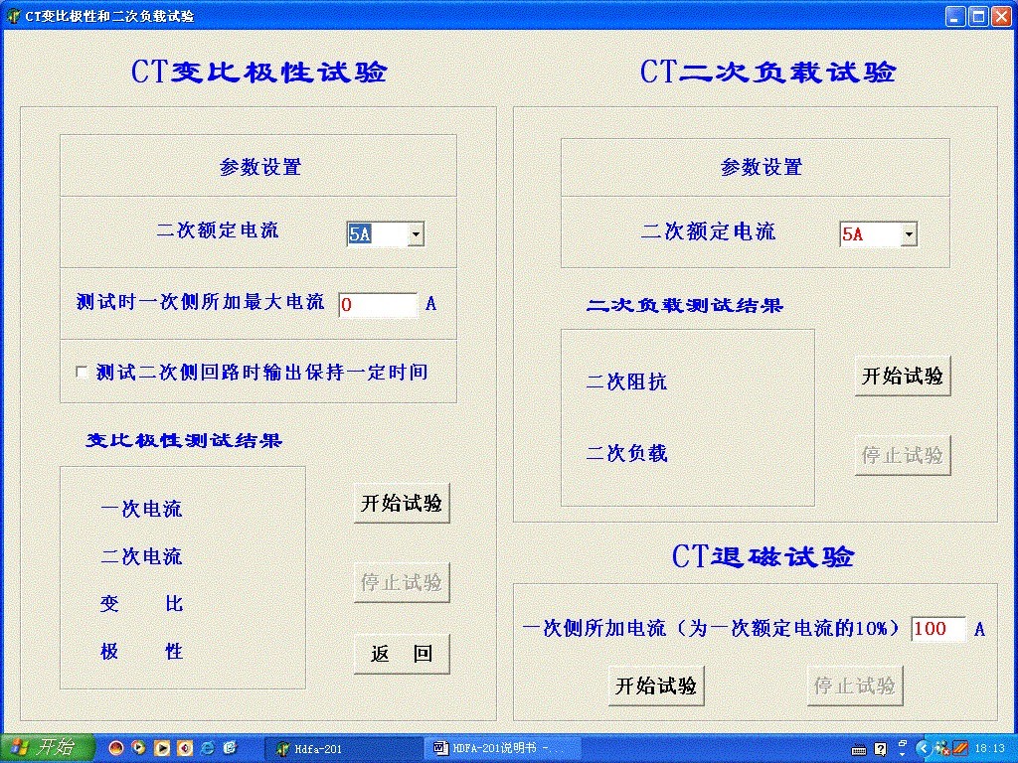
Task: Open the help balloon icon in system tray
Action: pos(880,748)
